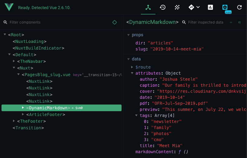Image resolution: width=247 pixels, height=158 pixels.
Task: Collapse the Default component node
Action: (x=9, y=54)
